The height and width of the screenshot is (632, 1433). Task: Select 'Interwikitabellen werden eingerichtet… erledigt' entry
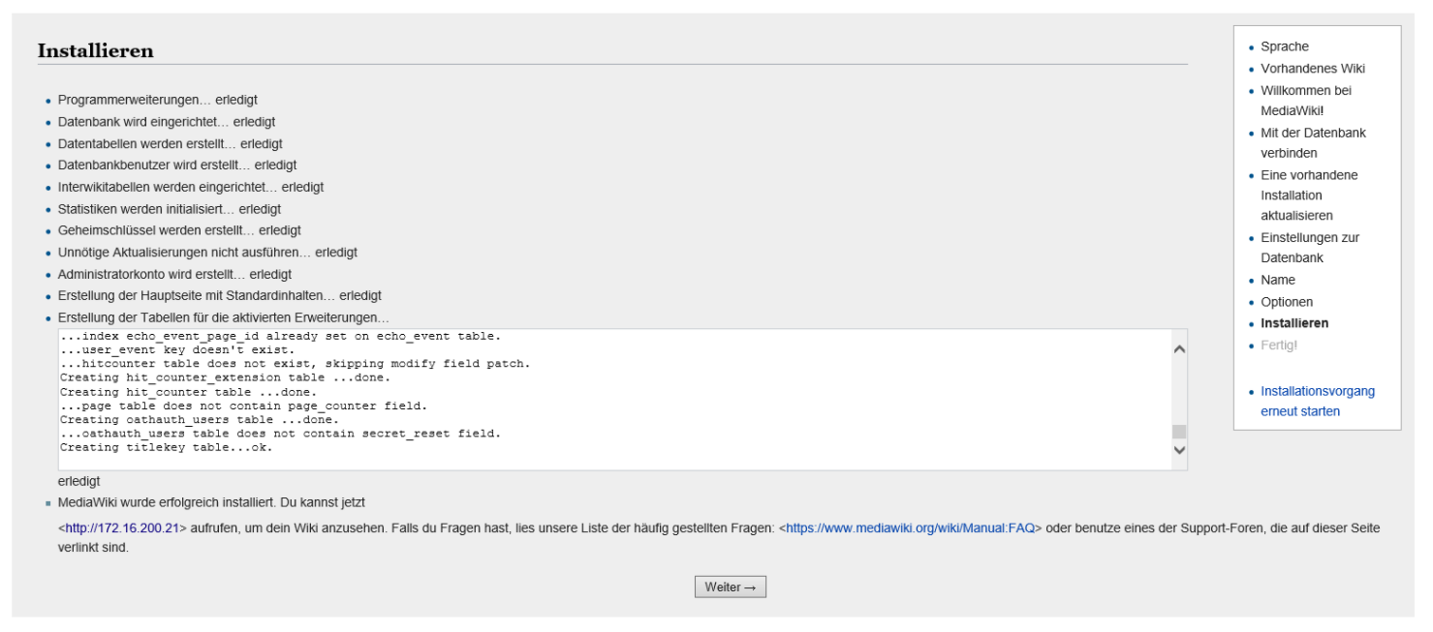(x=191, y=187)
